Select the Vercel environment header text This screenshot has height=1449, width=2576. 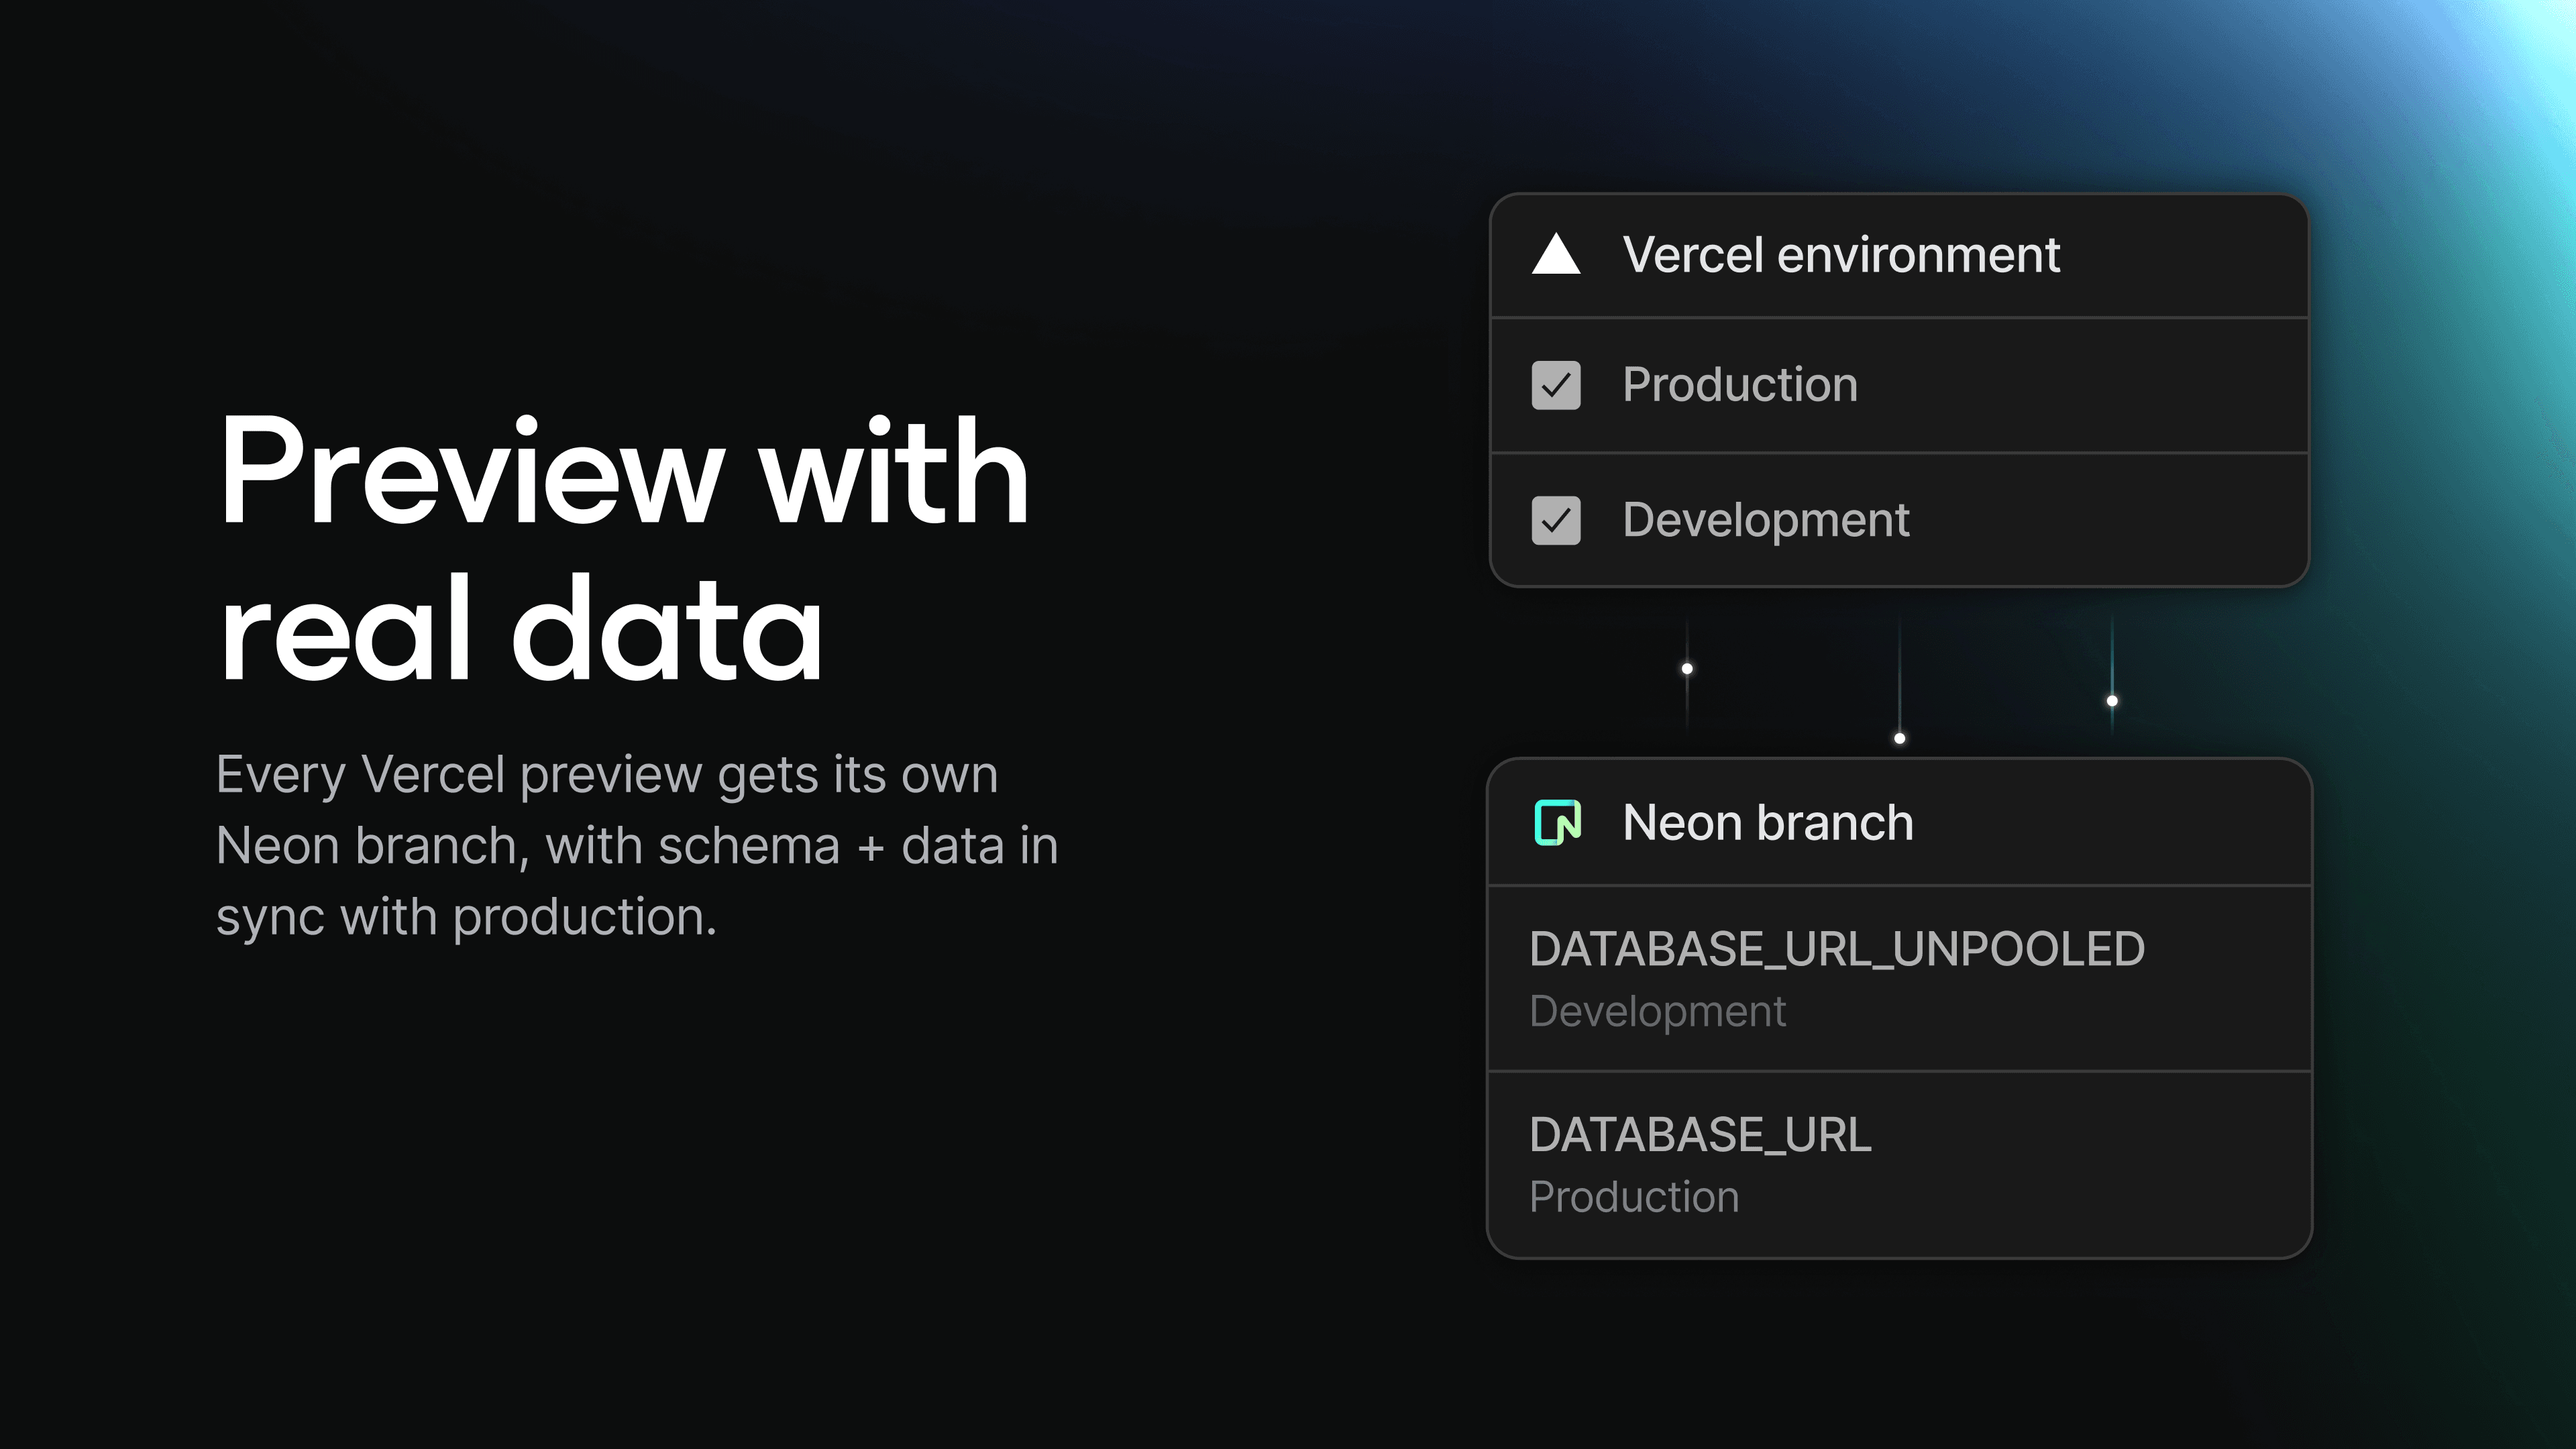(x=1840, y=255)
